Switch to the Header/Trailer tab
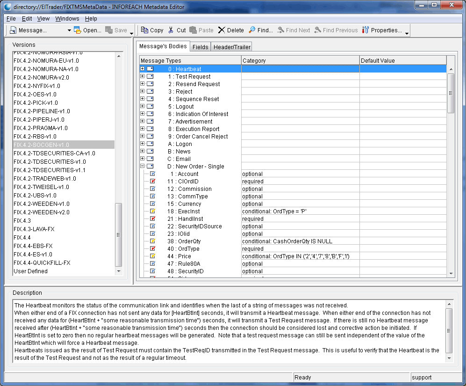466x386 pixels. (x=232, y=47)
